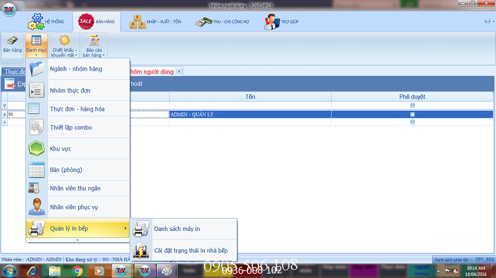Click the Nhóm thực đơn list icon
The height and width of the screenshot is (278, 496).
click(37, 90)
